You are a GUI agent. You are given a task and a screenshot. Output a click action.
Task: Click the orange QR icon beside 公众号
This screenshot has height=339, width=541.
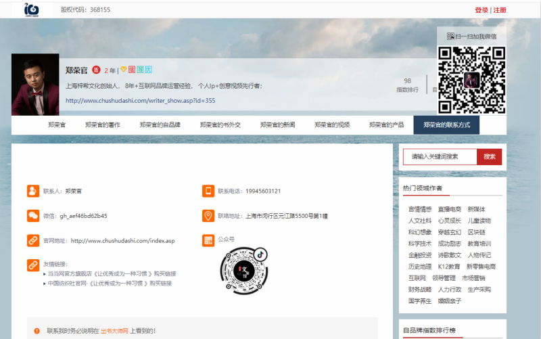click(x=208, y=240)
